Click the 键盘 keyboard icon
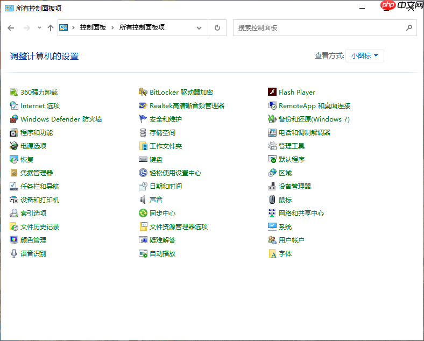This screenshot has width=424, height=341. (x=143, y=159)
